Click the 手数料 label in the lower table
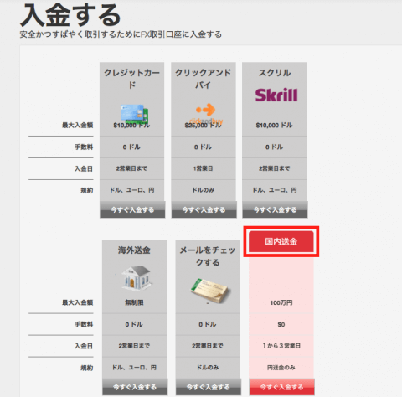Image resolution: width=402 pixels, height=397 pixels. tap(84, 324)
